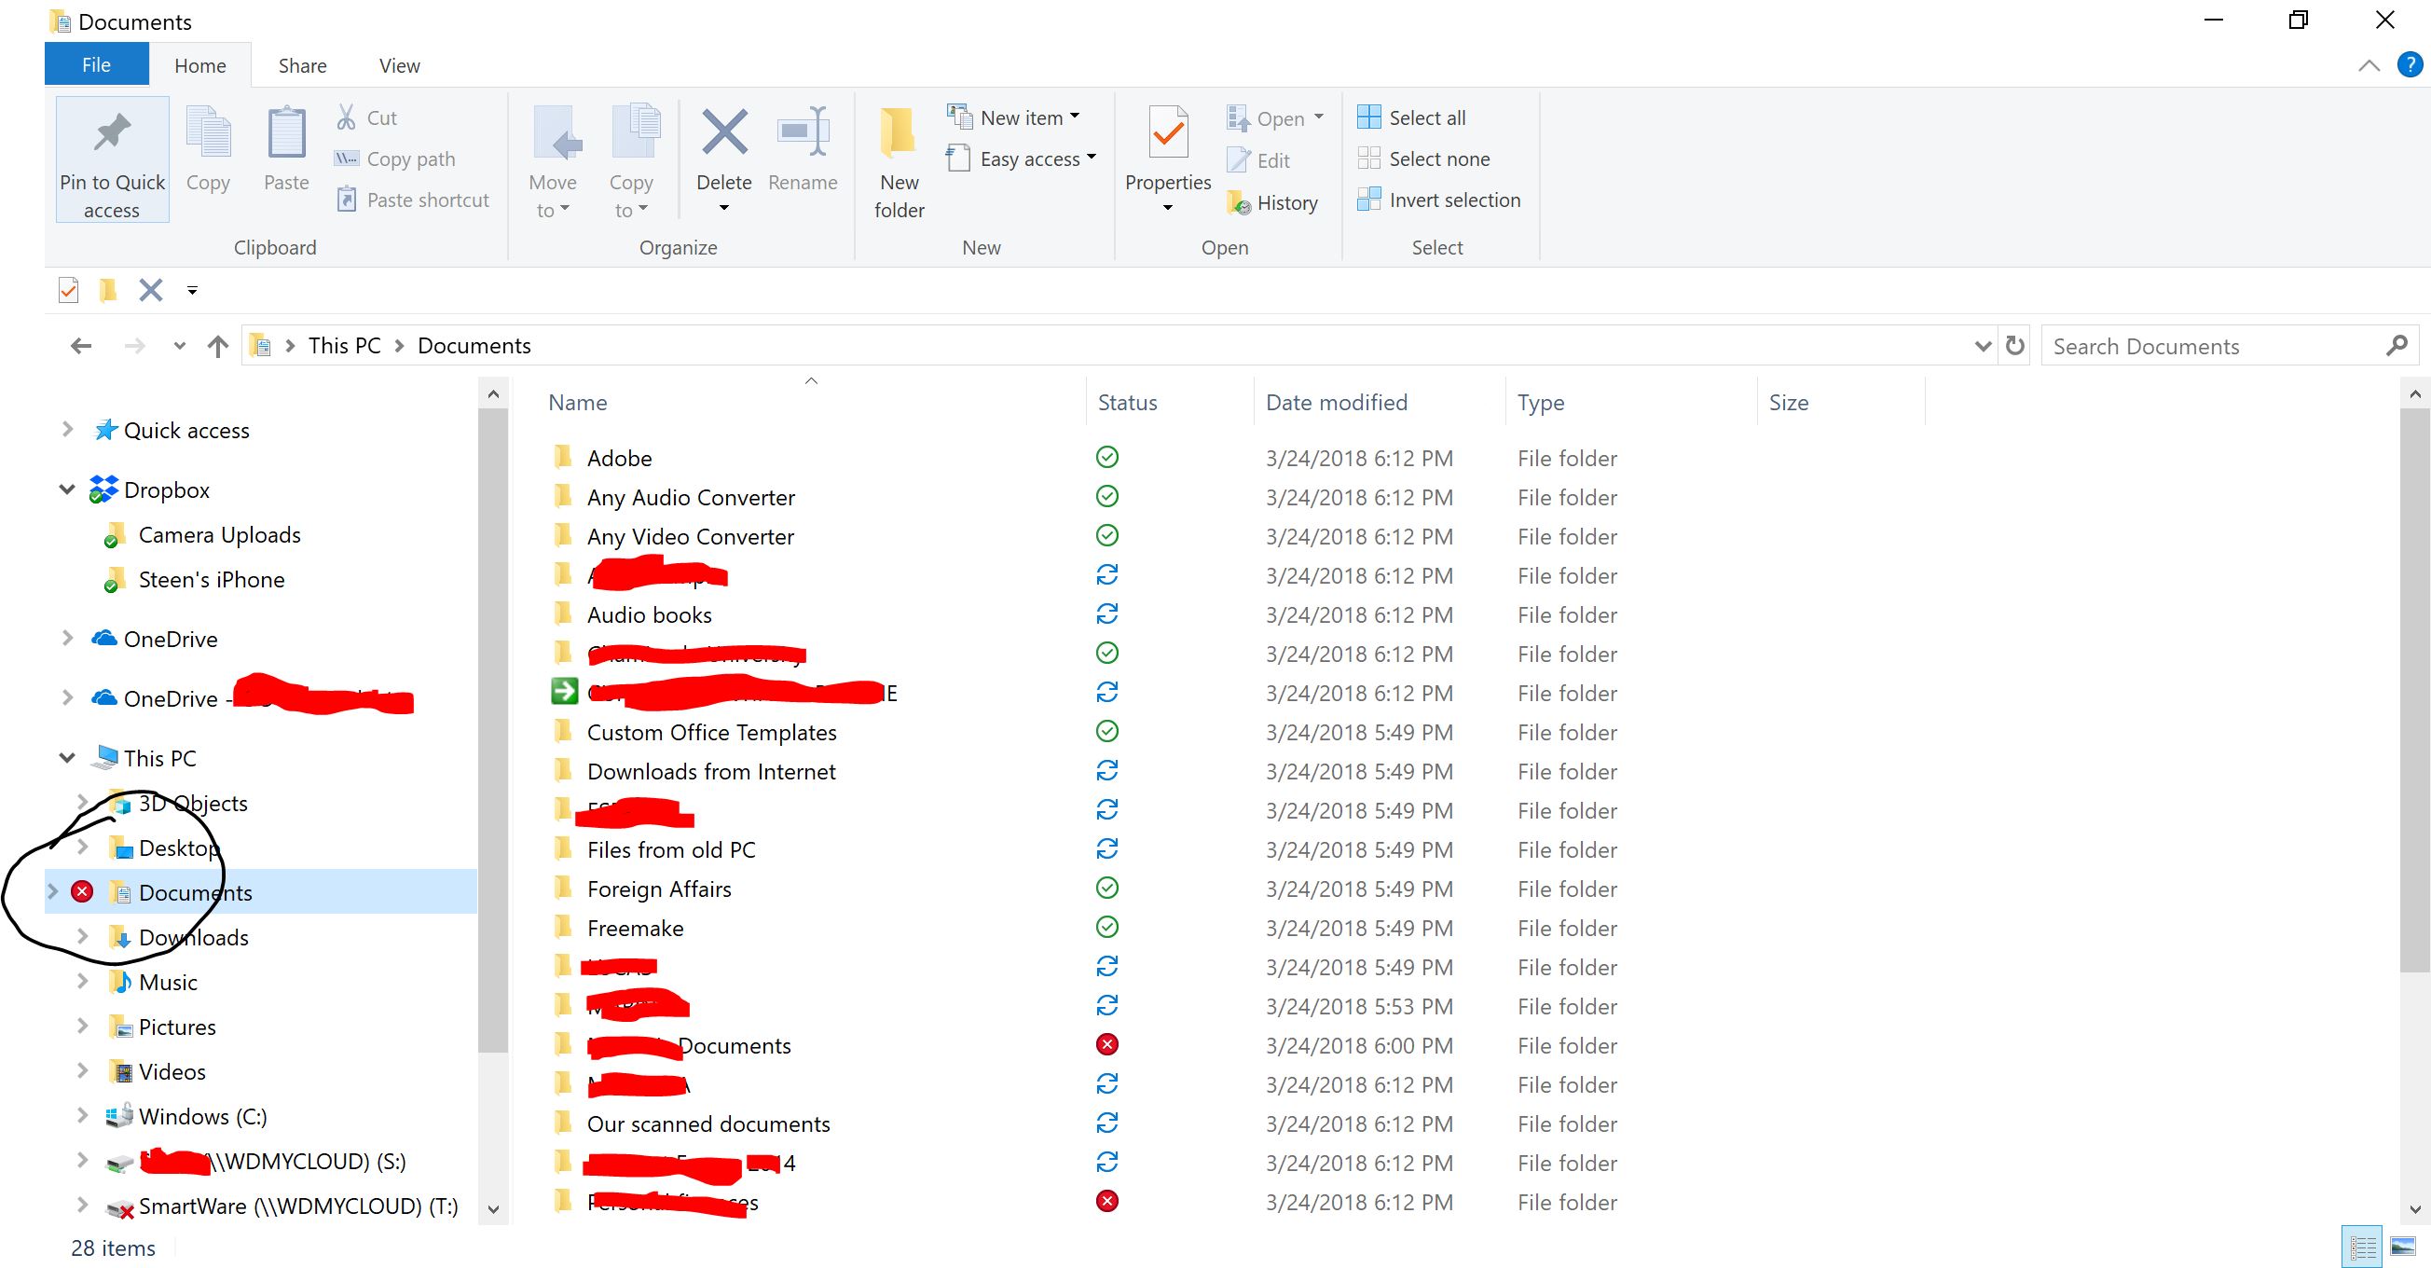This screenshot has width=2431, height=1268.
Task: Click the Help question mark icon
Action: (x=2410, y=64)
